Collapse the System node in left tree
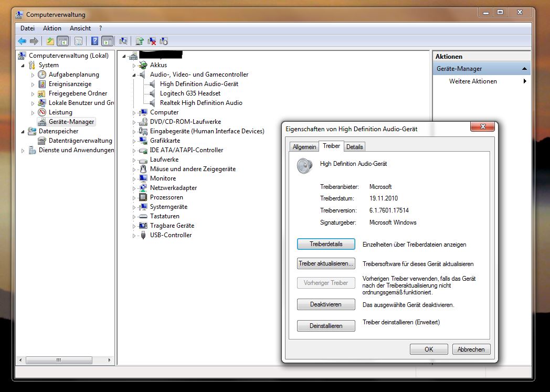Screen dimensions: 550x392 pyautogui.click(x=23, y=65)
